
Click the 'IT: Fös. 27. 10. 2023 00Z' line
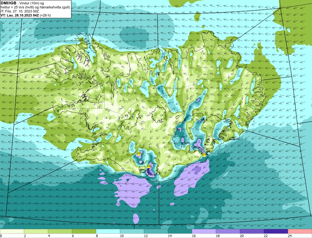pyautogui.click(x=20, y=11)
